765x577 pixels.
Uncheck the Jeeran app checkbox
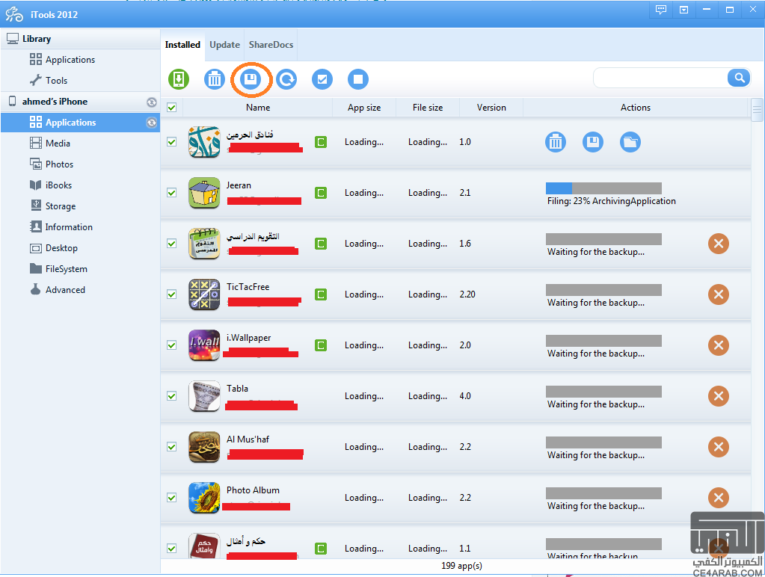(172, 193)
